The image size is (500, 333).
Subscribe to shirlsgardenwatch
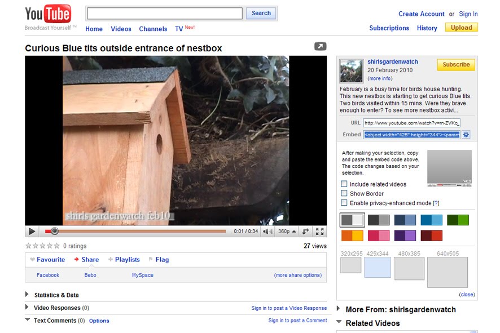coord(456,65)
